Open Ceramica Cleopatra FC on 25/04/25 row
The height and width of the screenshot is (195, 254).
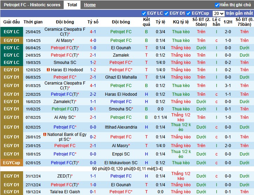65,32
